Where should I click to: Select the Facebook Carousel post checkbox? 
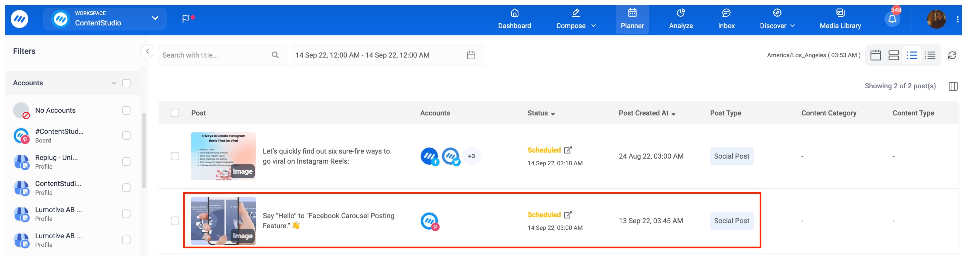coord(175,221)
